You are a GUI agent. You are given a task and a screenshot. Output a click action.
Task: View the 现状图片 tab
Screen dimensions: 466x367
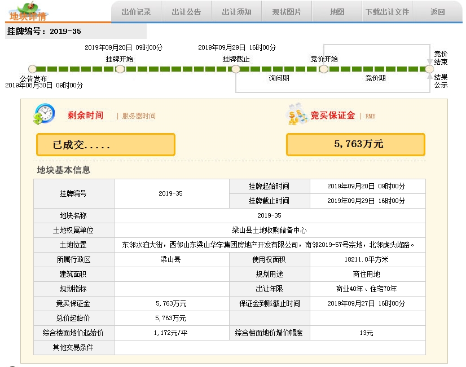click(287, 12)
